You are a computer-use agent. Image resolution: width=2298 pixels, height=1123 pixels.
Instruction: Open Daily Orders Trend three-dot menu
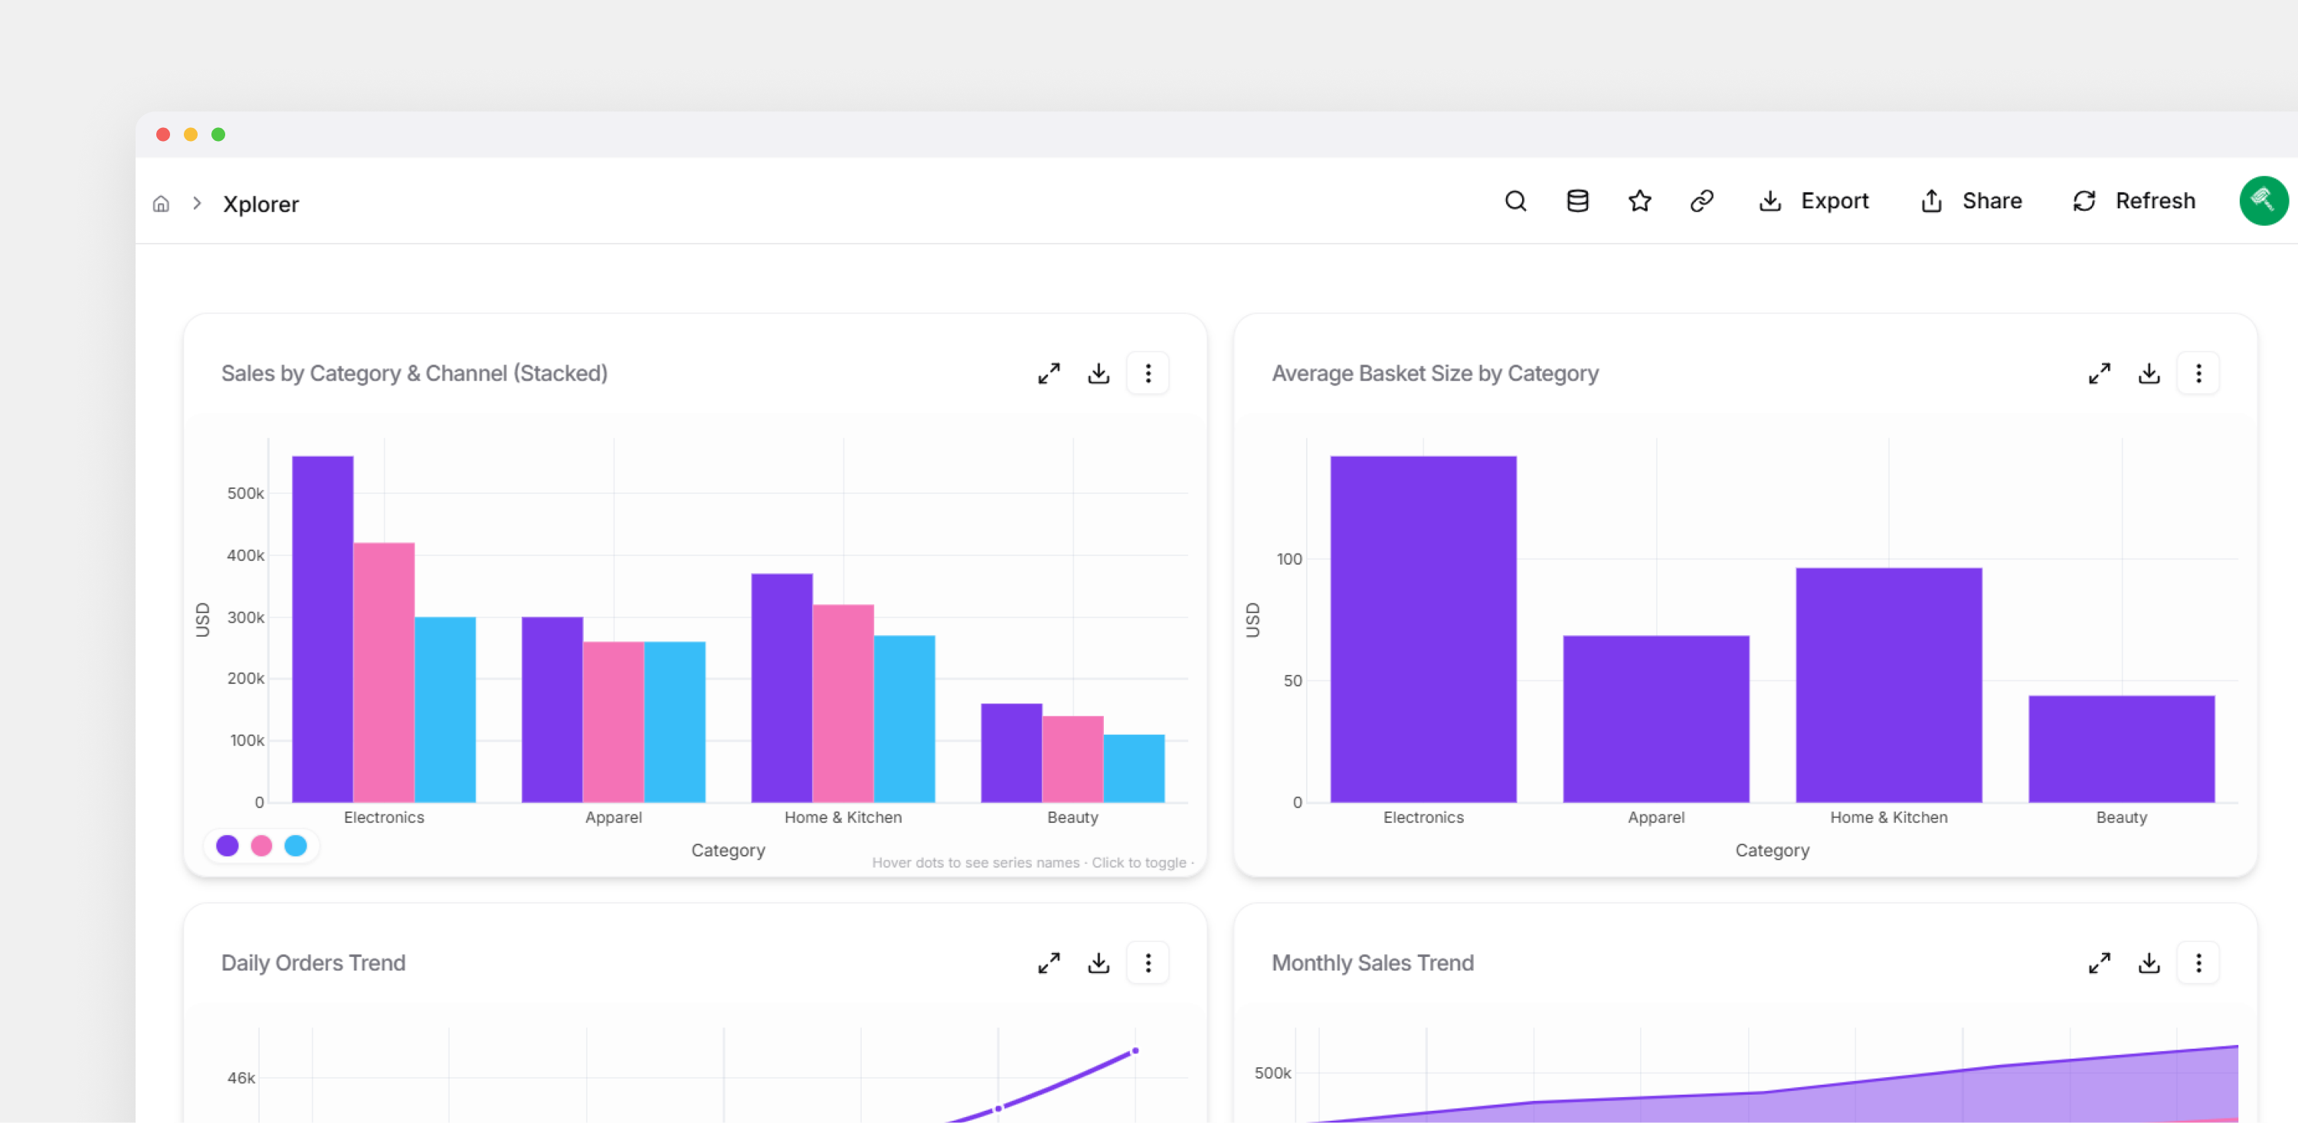[x=1147, y=962]
